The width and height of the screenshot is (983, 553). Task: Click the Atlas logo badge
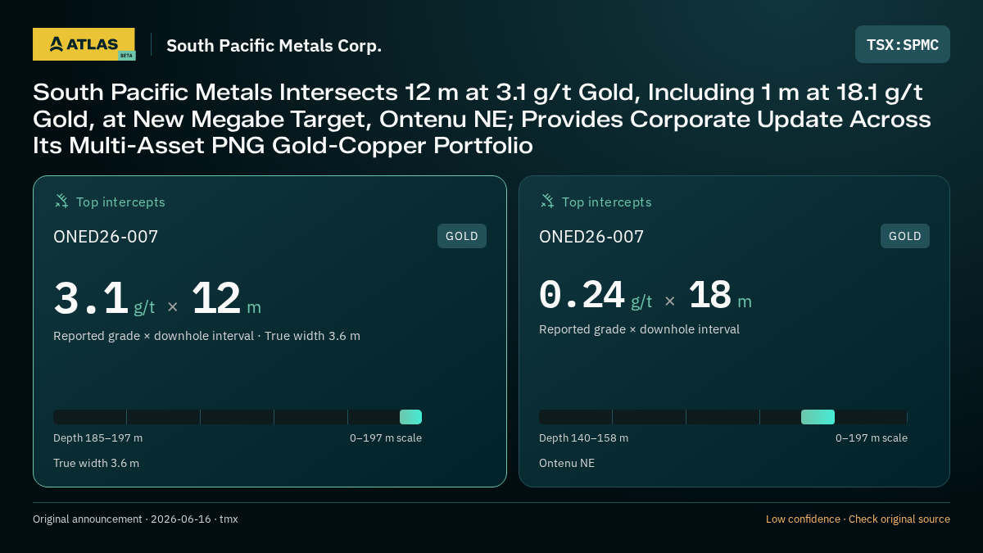click(x=84, y=44)
